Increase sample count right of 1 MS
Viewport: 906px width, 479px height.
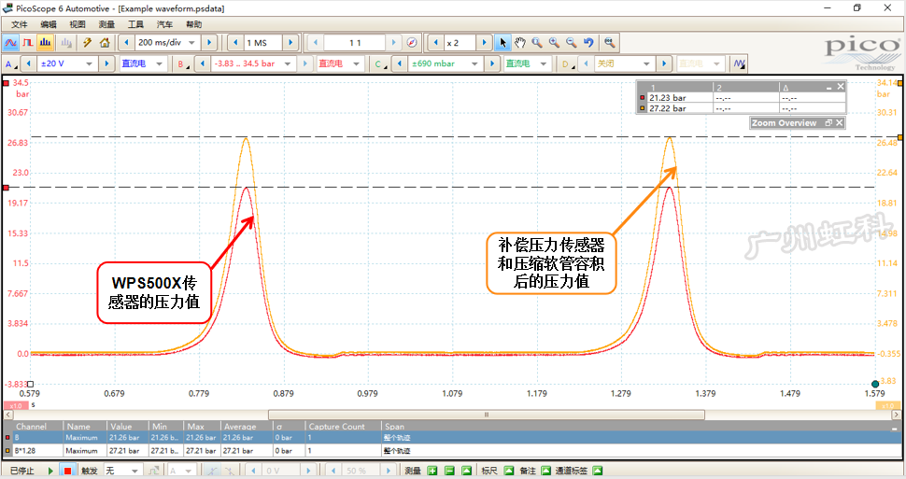click(290, 43)
